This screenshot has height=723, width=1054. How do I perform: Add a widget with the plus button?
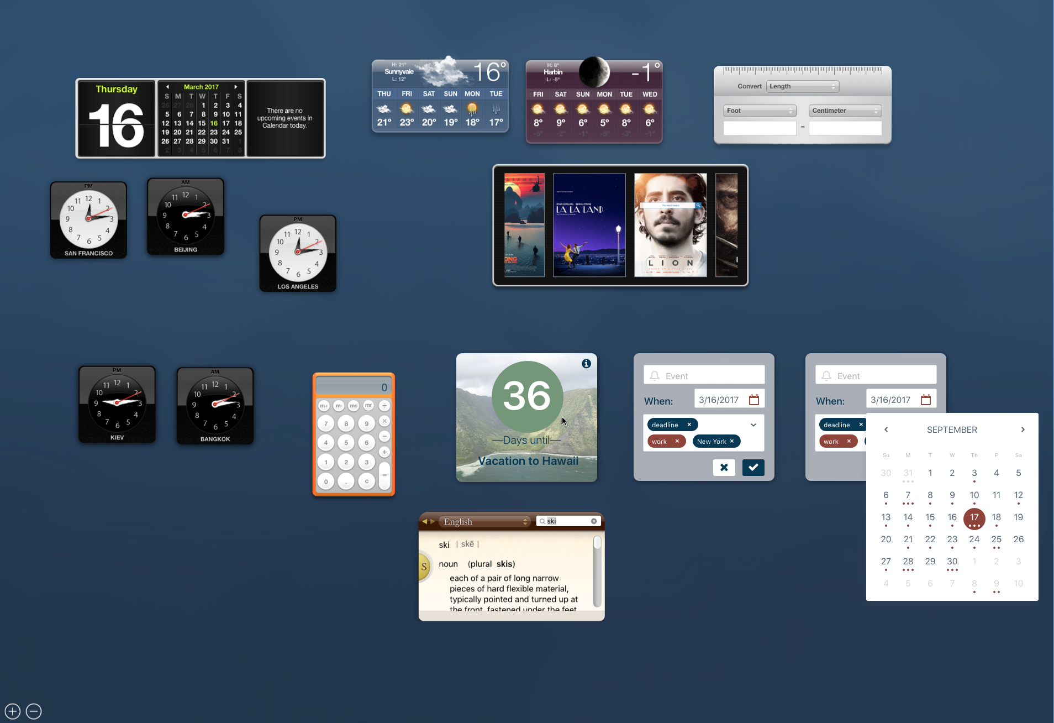(12, 711)
